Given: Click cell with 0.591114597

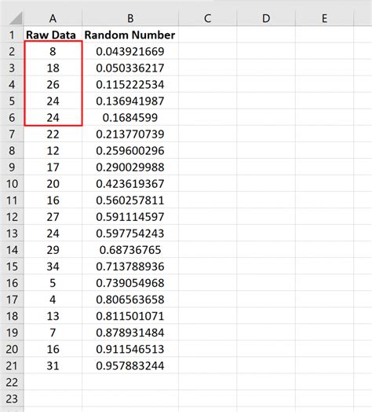Looking at the screenshot, I should pos(130,216).
